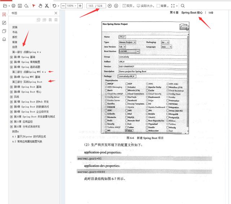The image size is (231, 204).
Task: Rotate the page with the rotate icon
Action: click(x=55, y=6)
